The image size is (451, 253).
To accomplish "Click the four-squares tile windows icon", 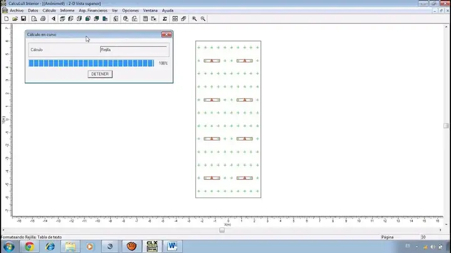I will tap(175, 19).
